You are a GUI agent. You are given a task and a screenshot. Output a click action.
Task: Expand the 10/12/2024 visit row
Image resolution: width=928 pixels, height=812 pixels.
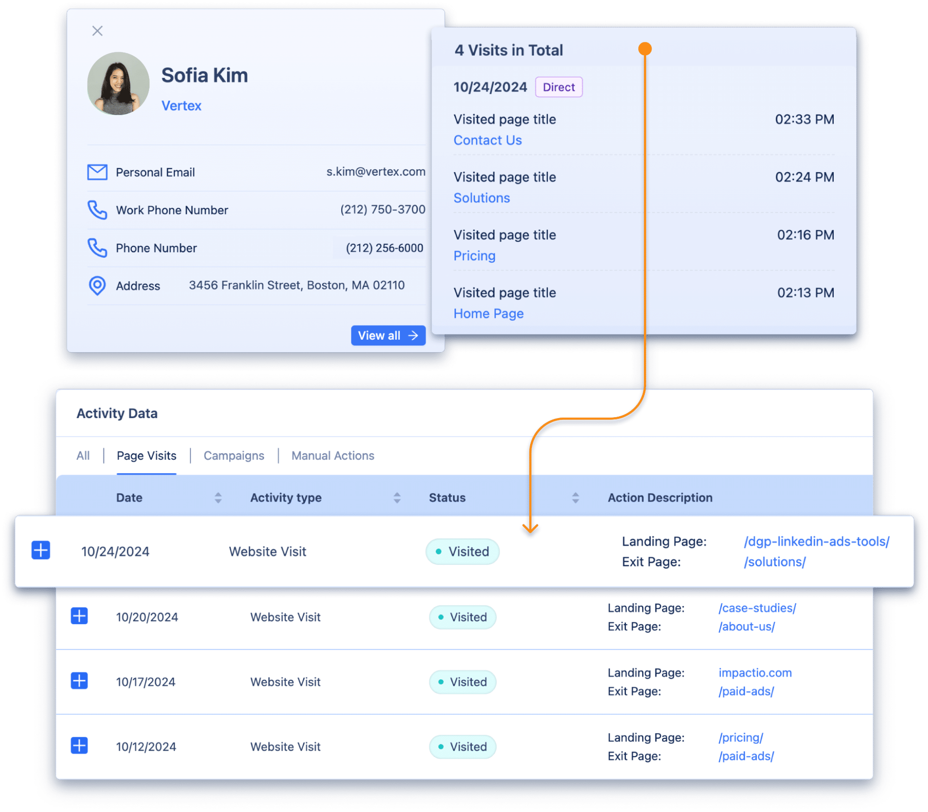[x=79, y=746]
